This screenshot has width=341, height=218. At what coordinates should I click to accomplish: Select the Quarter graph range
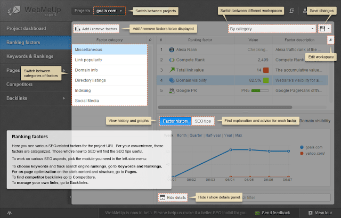[196, 136]
